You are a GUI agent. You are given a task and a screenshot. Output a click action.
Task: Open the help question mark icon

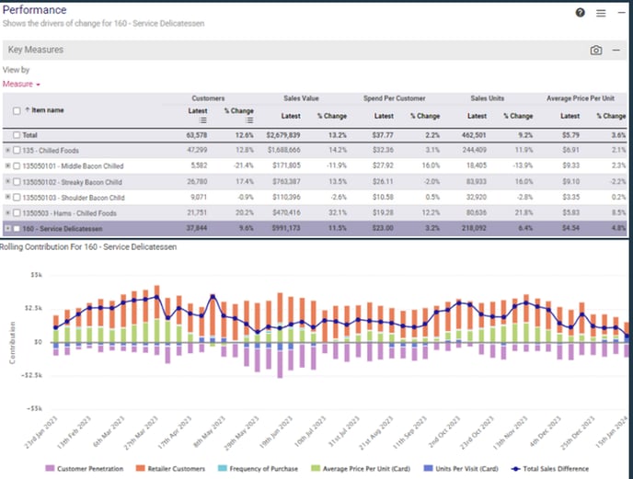click(580, 13)
